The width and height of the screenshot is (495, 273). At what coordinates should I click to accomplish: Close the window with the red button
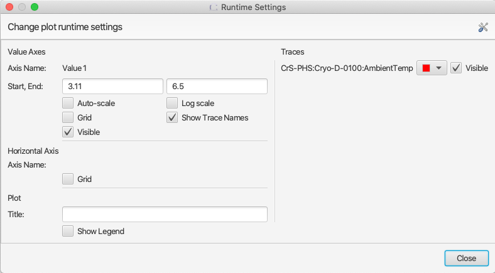[x=9, y=8]
